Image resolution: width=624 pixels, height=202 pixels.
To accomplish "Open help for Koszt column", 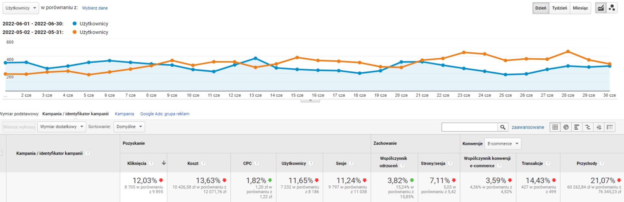I will (203, 163).
